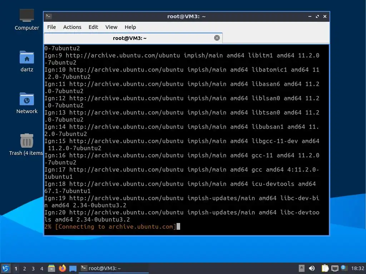Open the Actions menu

tap(72, 27)
